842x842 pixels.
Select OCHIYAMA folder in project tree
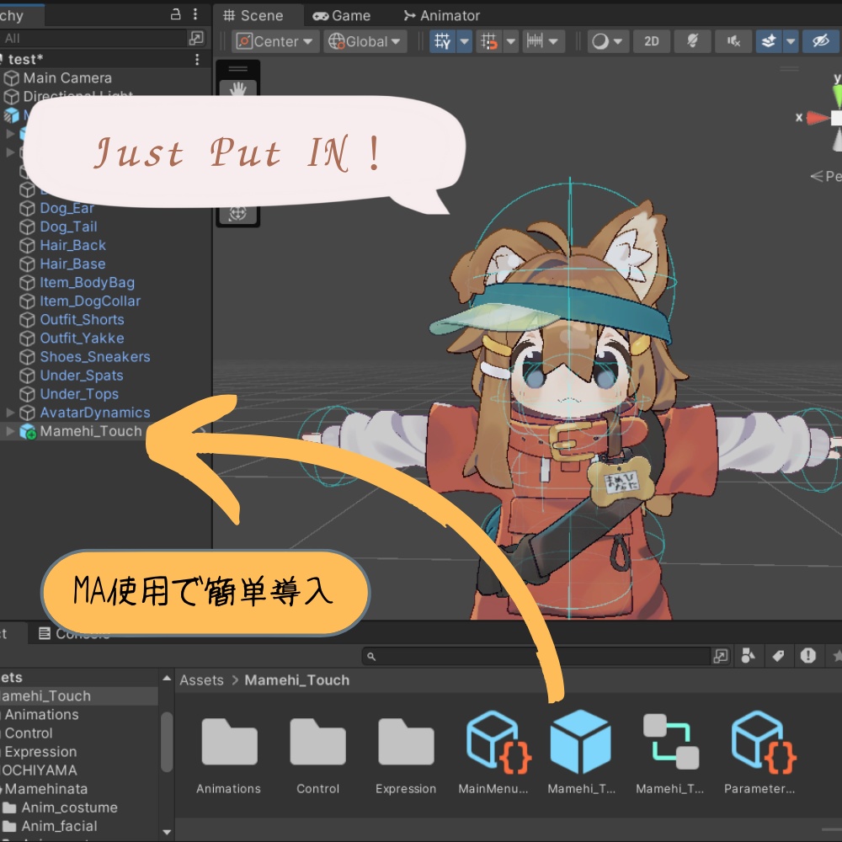pyautogui.click(x=40, y=770)
